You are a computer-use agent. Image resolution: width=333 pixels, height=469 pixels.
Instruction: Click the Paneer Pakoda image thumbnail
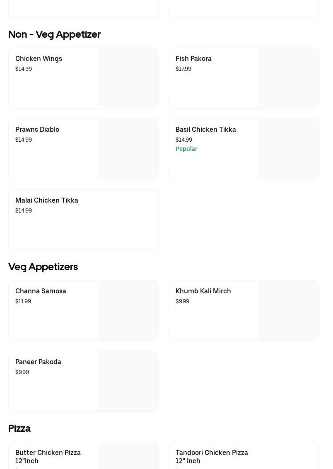pos(128,382)
